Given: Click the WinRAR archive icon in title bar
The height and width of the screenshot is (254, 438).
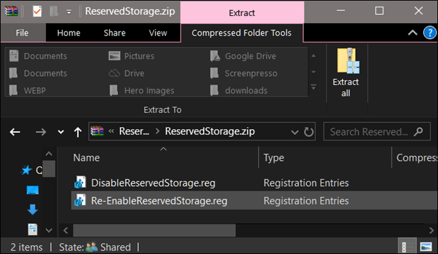Looking at the screenshot, I should pos(11,11).
